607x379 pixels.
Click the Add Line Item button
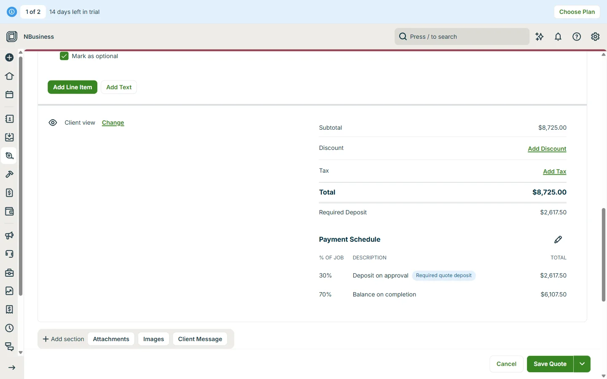coord(73,87)
